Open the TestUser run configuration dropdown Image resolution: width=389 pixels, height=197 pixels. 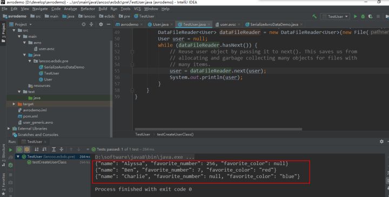335,16
